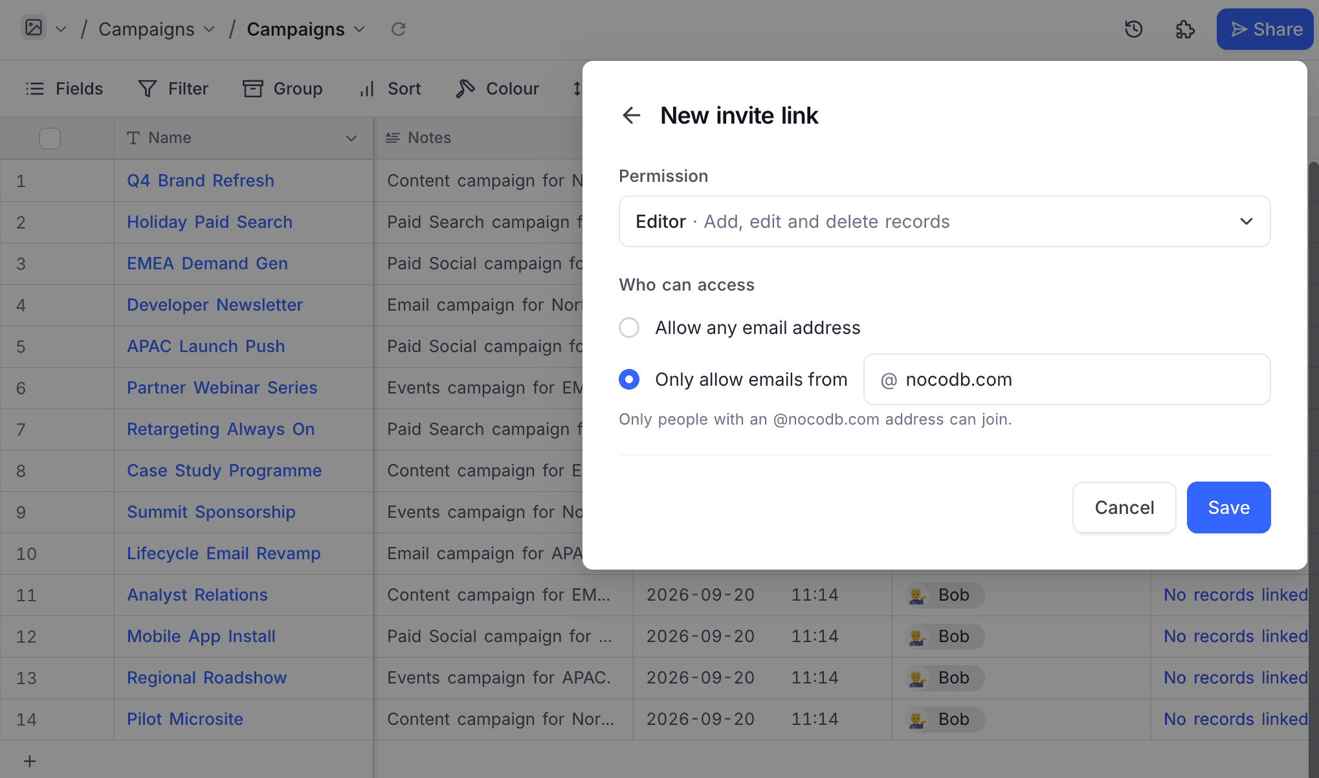Click the base image icon in the breadcrumb
Viewport: 1319px width, 778px height.
click(x=34, y=28)
